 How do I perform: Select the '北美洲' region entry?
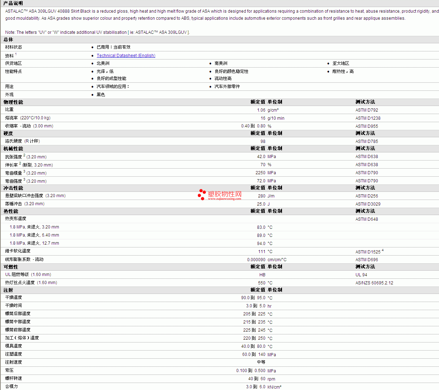tap(103, 63)
